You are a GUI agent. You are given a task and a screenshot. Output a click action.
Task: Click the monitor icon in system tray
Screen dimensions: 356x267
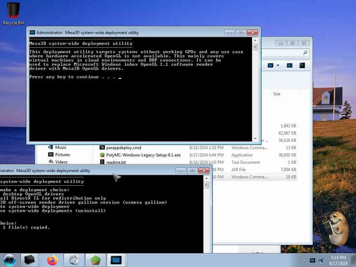pyautogui.click(x=313, y=260)
